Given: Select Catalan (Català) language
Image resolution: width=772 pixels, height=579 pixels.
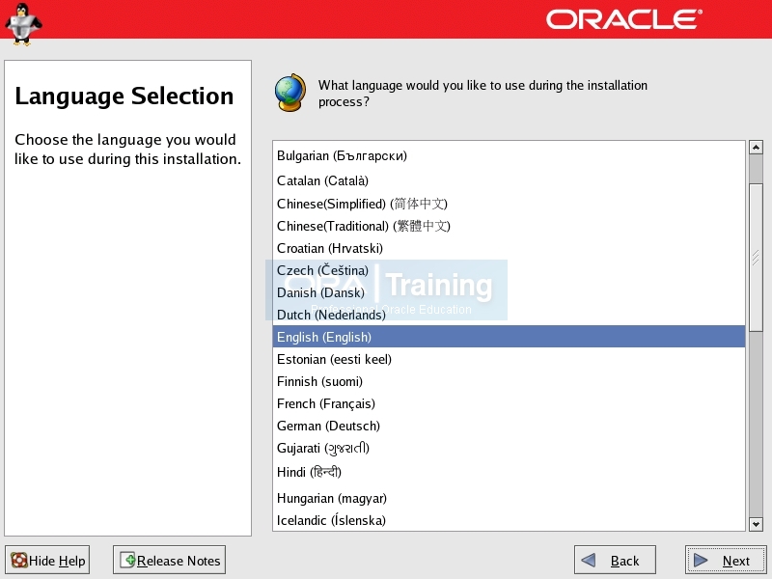Looking at the screenshot, I should pos(509,180).
